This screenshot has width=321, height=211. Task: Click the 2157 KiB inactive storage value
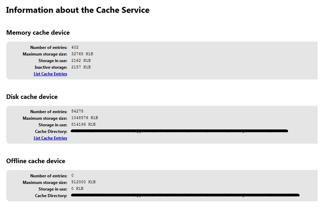coord(81,67)
